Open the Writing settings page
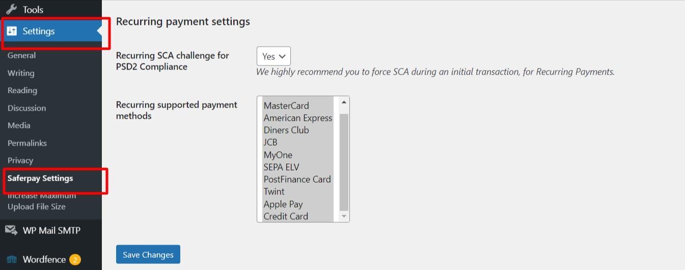 click(x=21, y=73)
